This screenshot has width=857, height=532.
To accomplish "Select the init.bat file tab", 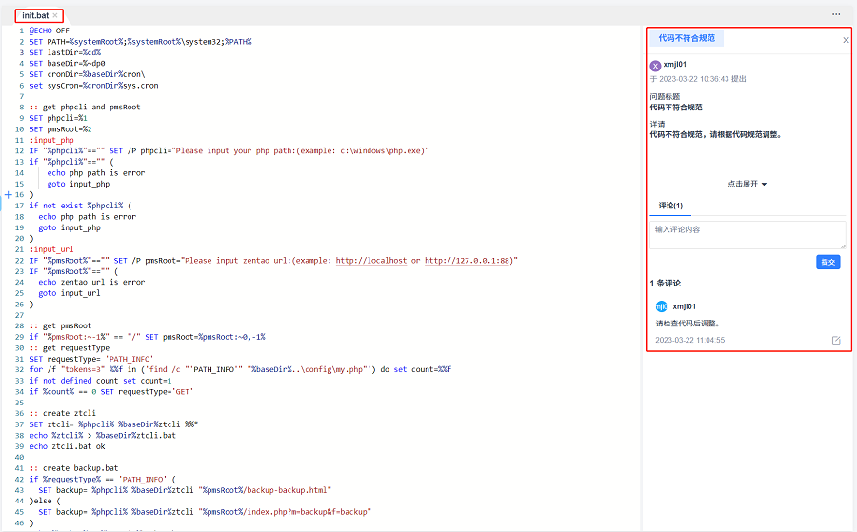I will point(35,15).
